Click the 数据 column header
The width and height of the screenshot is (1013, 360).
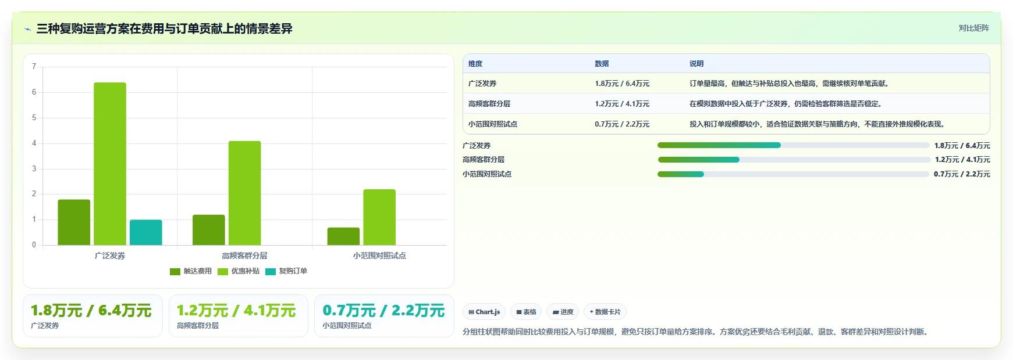point(602,64)
